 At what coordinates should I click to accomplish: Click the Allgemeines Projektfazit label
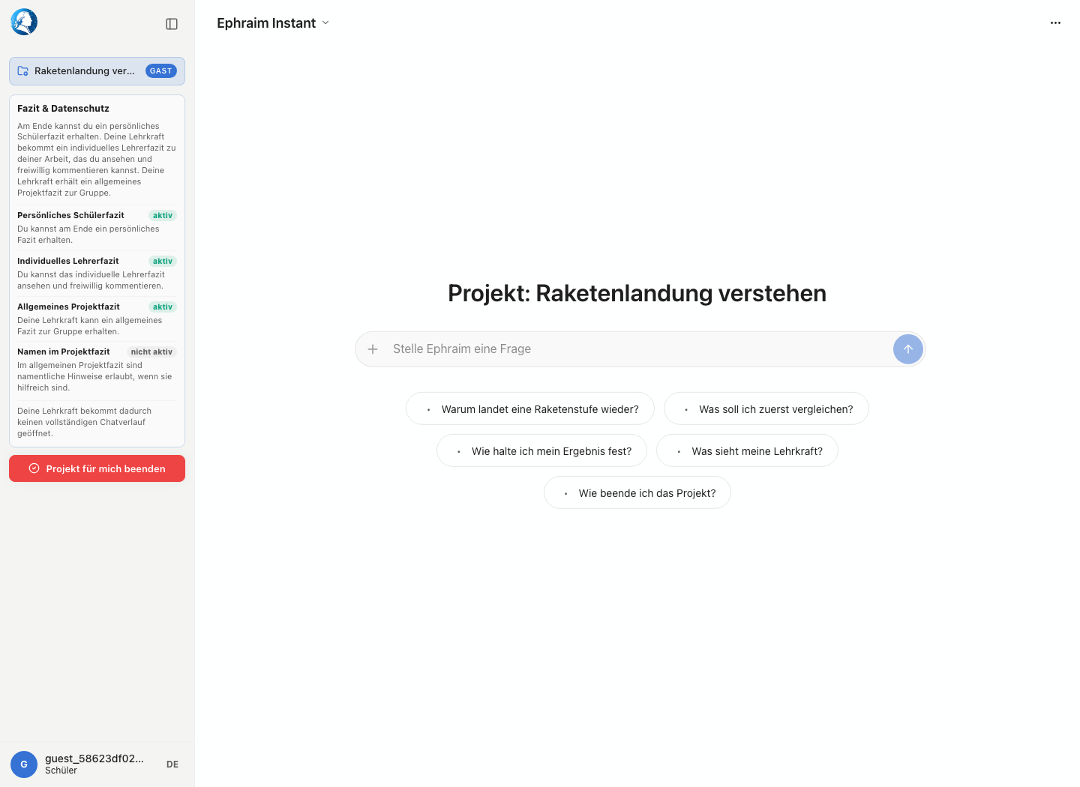click(68, 307)
